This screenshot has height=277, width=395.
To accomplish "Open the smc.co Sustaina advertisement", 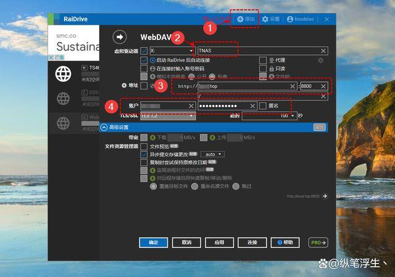I will pyautogui.click(x=74, y=43).
